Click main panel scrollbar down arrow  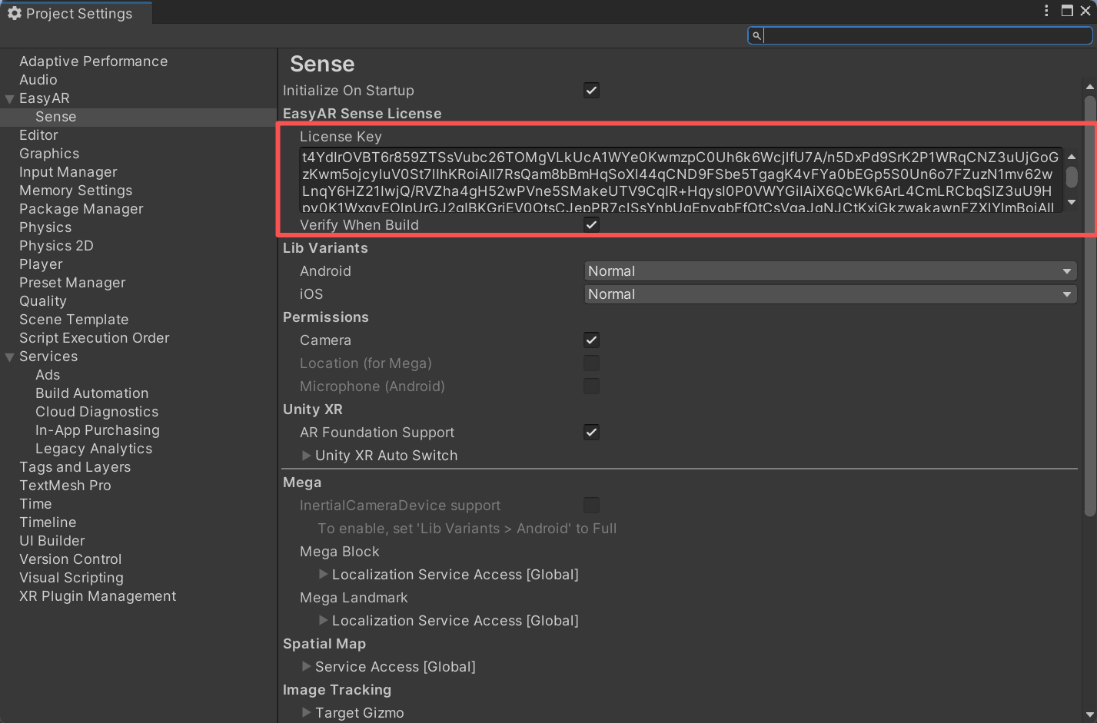(1090, 714)
